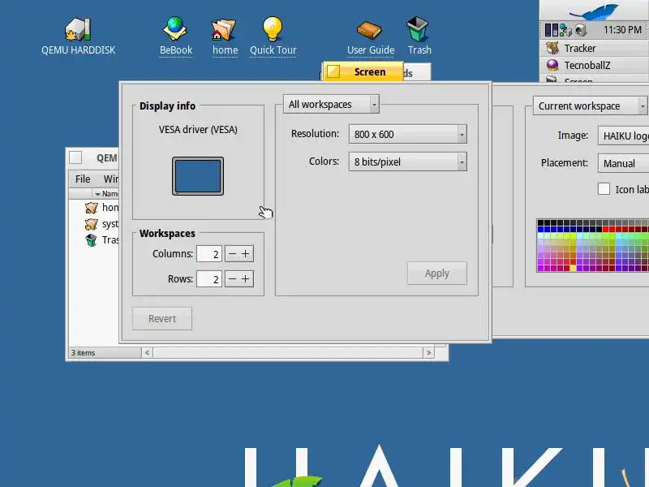Click TecnoballZ entry in Deskbar

(595, 66)
